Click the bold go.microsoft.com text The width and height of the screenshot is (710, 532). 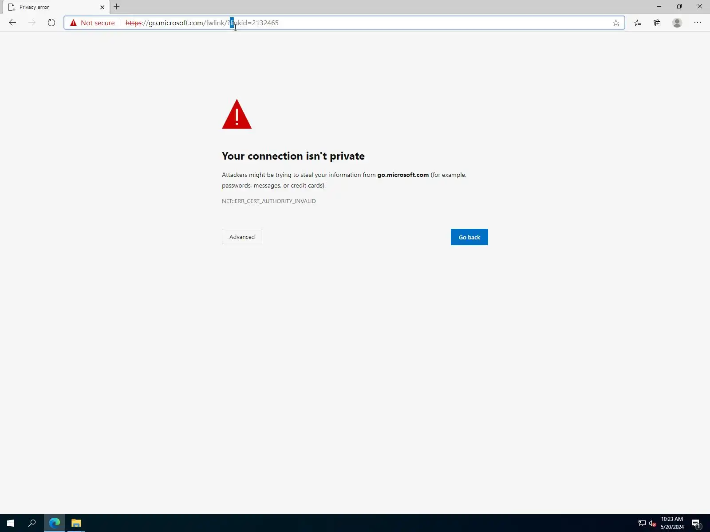[x=403, y=175]
